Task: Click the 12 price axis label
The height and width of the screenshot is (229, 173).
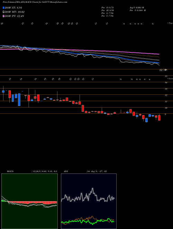Action: tap(166, 95)
